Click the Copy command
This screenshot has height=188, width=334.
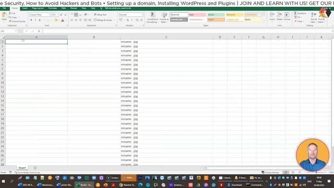[x=13, y=17]
